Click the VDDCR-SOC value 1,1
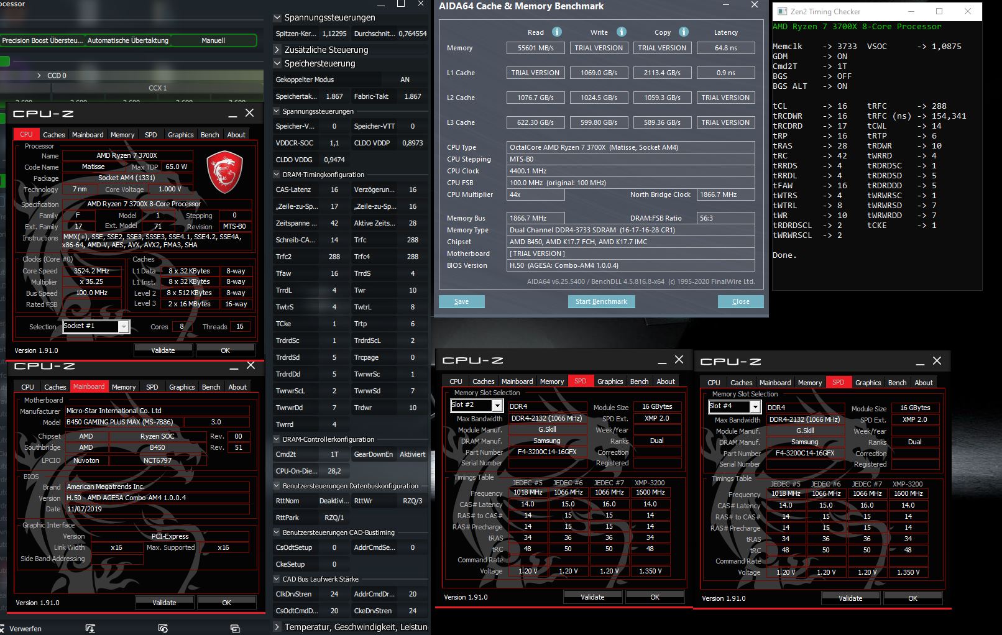1002x635 pixels. click(x=334, y=143)
